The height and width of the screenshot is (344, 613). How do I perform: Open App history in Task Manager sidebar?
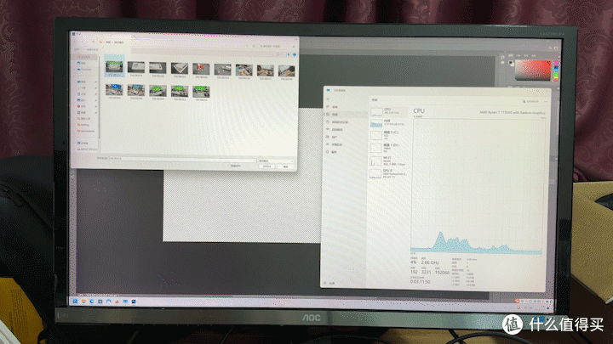(345, 122)
